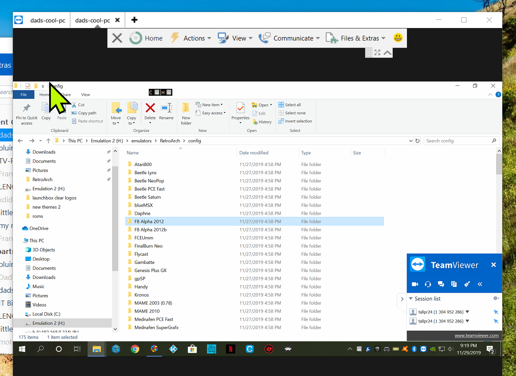
Task: Start video in the TeamViewer panel
Action: (x=415, y=284)
